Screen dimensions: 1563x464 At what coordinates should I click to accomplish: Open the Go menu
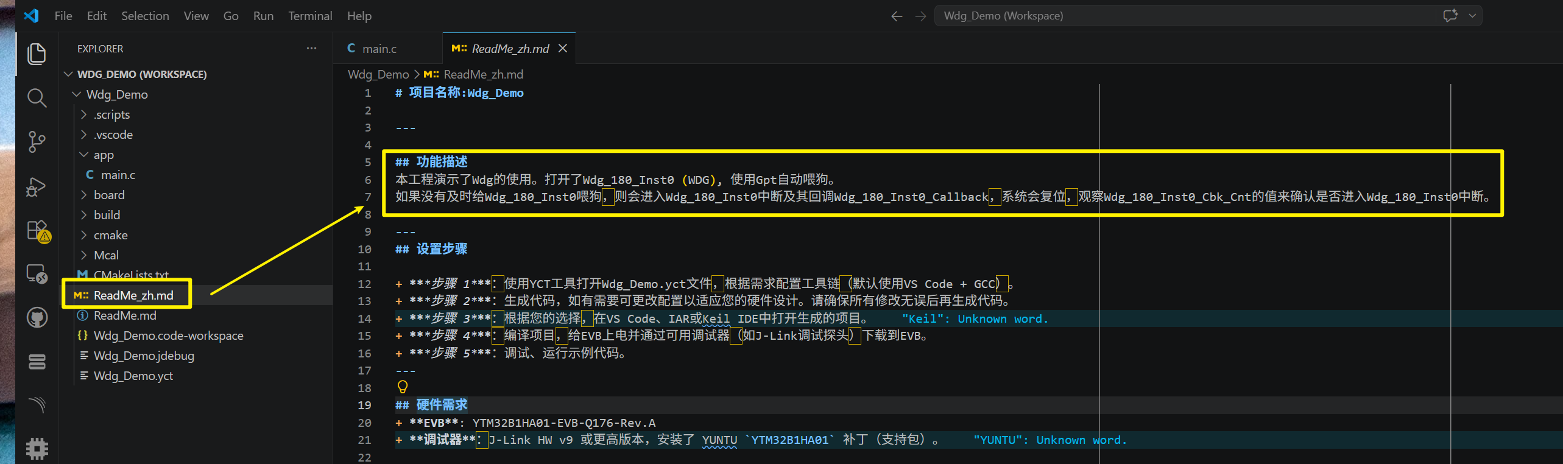[231, 16]
